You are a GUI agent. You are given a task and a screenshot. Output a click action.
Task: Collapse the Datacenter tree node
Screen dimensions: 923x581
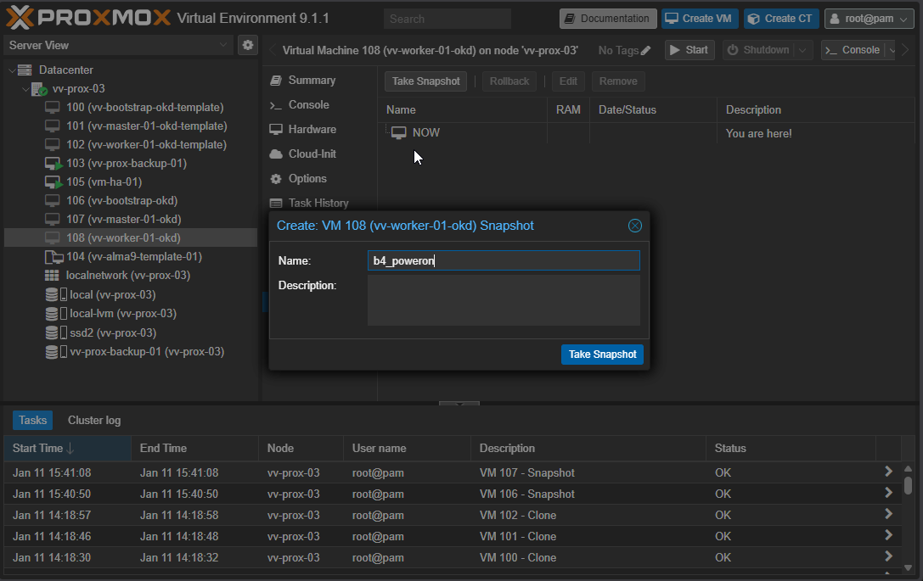[x=11, y=70]
